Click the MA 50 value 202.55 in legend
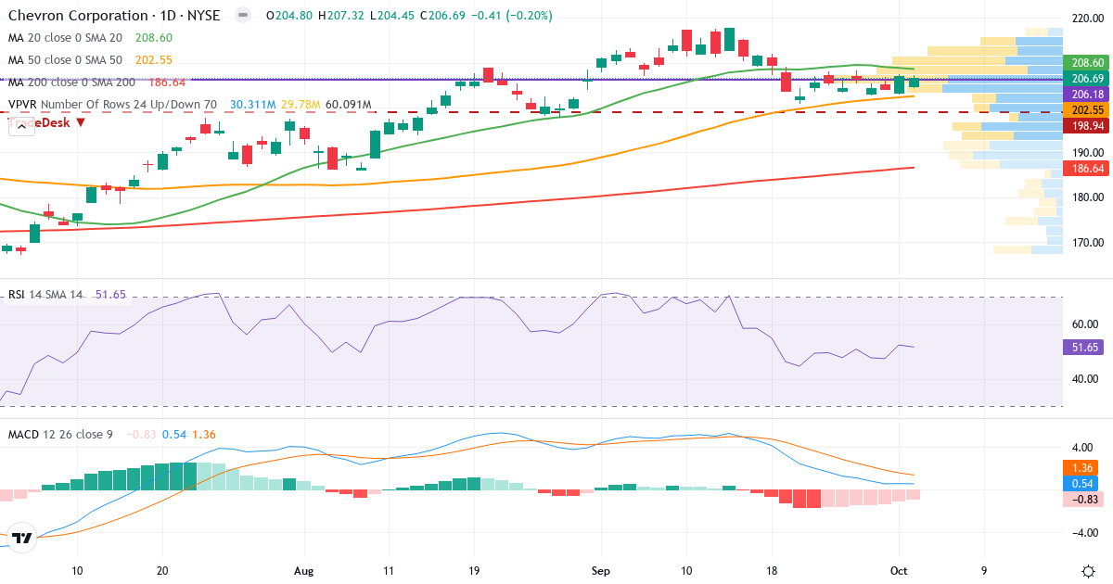Screen dimensions: 1113x584 click(x=154, y=60)
